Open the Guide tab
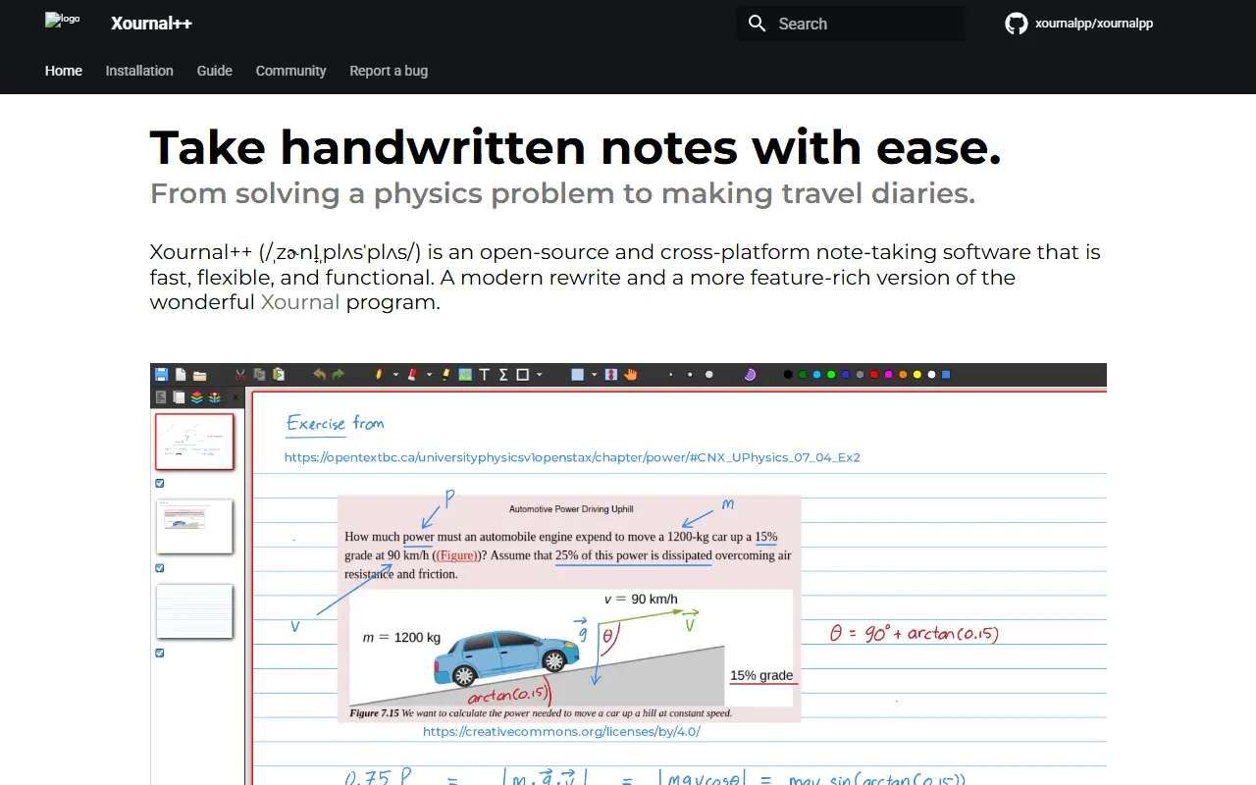The width and height of the screenshot is (1256, 785). (214, 71)
